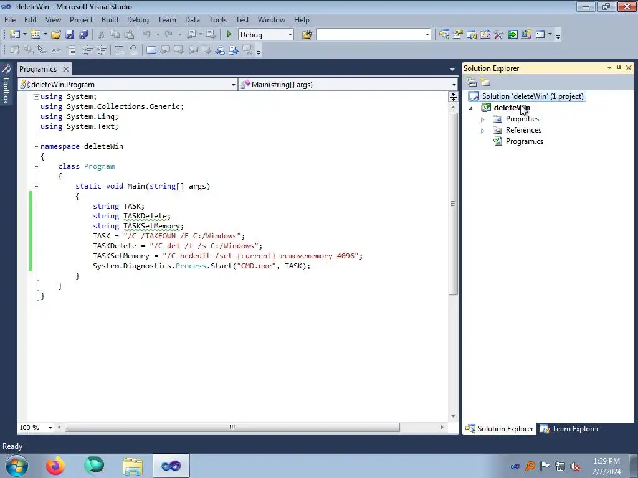Click the Redo arrow icon
The width and height of the screenshot is (638, 478).
[168, 35]
